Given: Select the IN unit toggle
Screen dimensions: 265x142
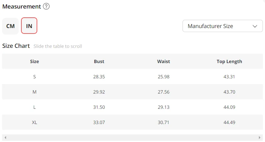Looking at the screenshot, I should (x=29, y=26).
